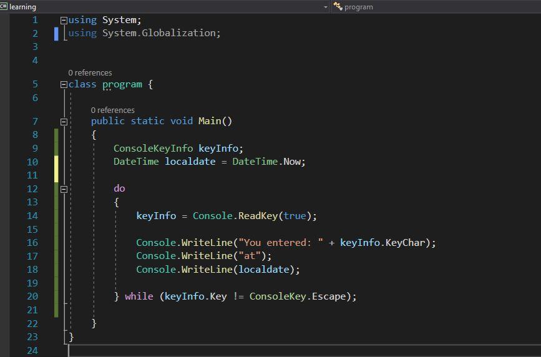
Task: Collapse the Main method block
Action: coord(64,122)
